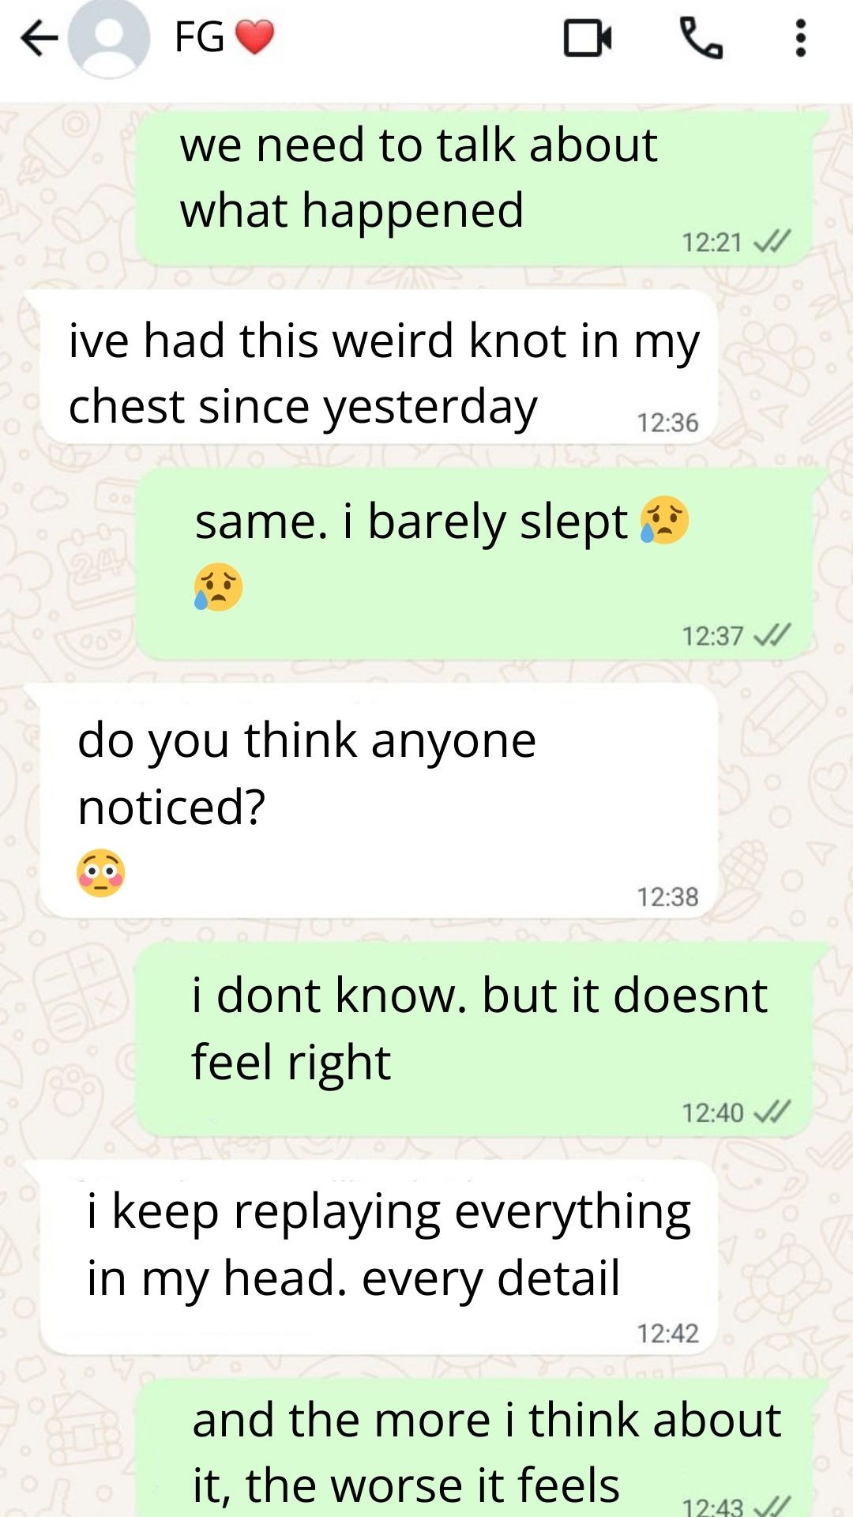Go back using the arrow icon
Viewport: 853px width, 1517px height.
coord(39,38)
